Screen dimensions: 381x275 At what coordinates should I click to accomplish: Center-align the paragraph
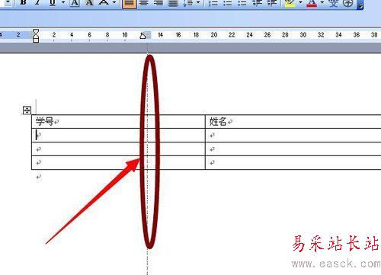pos(144,2)
